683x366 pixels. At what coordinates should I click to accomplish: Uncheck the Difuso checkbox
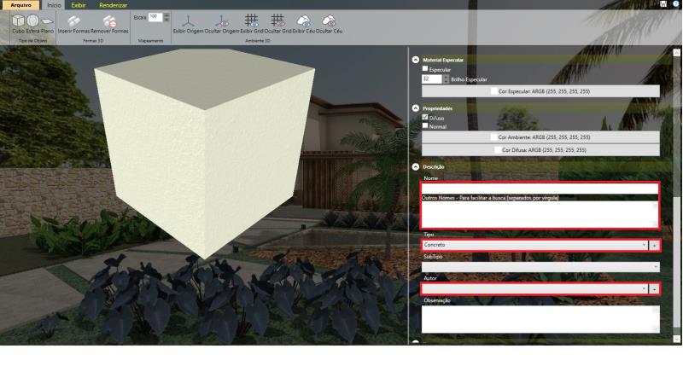coord(426,118)
